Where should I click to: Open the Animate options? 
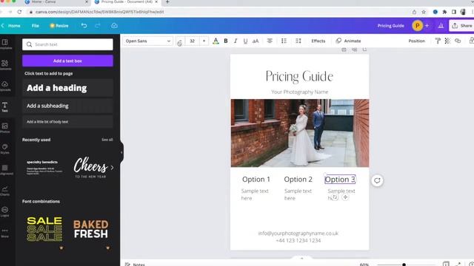click(349, 41)
